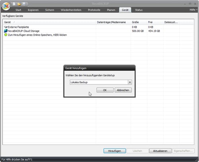Open the NovaBACKUP application orb menu

click(x=6, y=6)
